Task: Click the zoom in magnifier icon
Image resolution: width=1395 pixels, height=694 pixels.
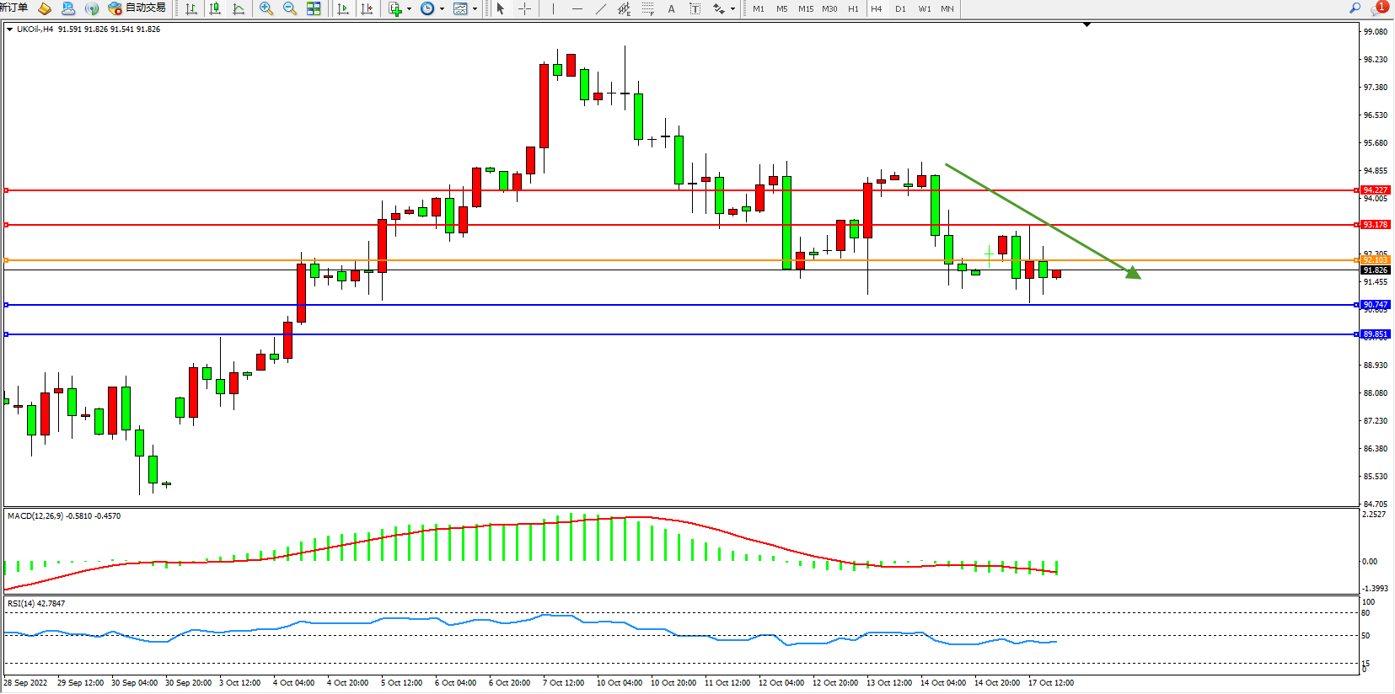Action: tap(266, 8)
